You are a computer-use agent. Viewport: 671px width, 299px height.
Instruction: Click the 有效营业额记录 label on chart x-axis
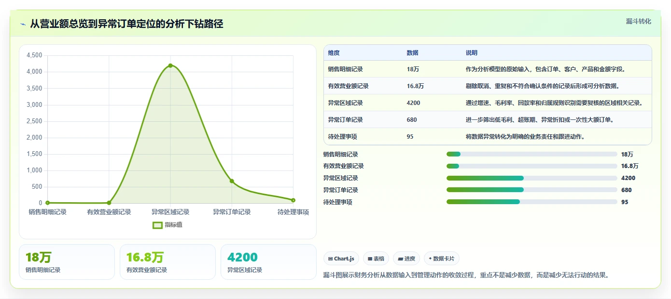pos(109,212)
